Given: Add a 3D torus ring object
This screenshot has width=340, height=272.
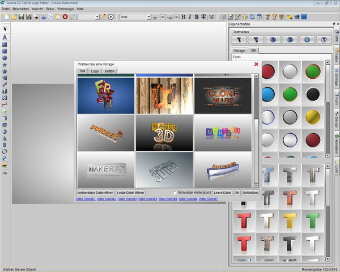Looking at the screenshot, I should [5, 152].
